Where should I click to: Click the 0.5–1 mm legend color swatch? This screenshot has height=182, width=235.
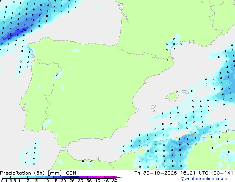[x=15, y=177]
